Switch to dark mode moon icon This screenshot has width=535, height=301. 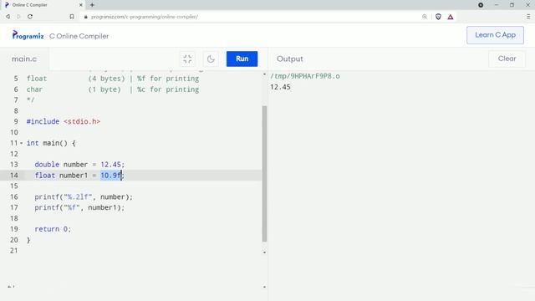click(211, 59)
